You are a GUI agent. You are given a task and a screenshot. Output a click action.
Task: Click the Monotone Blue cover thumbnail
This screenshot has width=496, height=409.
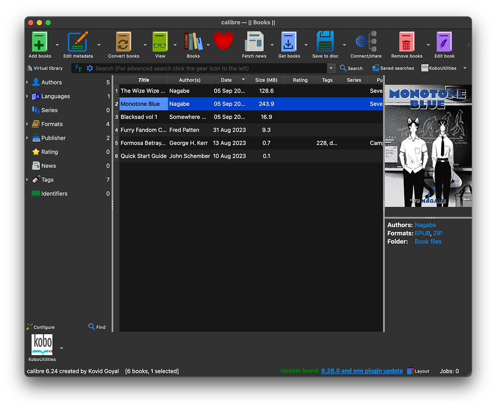428,146
